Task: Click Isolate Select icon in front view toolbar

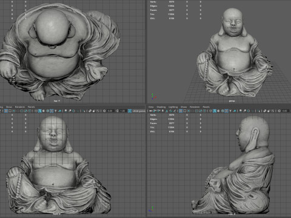Action: (84, 111)
